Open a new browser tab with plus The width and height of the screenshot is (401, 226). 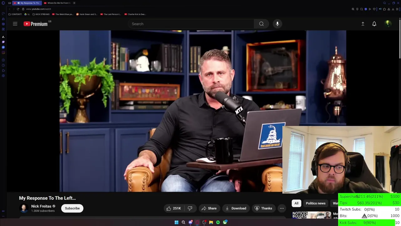(74, 3)
